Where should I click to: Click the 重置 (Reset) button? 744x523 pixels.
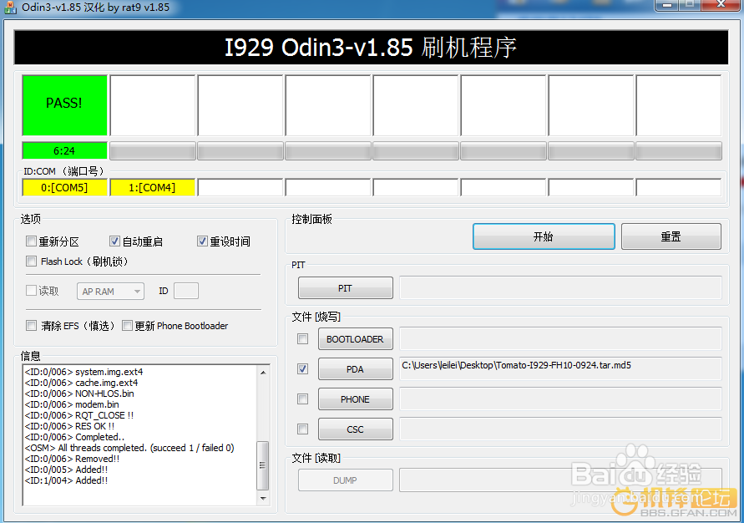pyautogui.click(x=671, y=236)
